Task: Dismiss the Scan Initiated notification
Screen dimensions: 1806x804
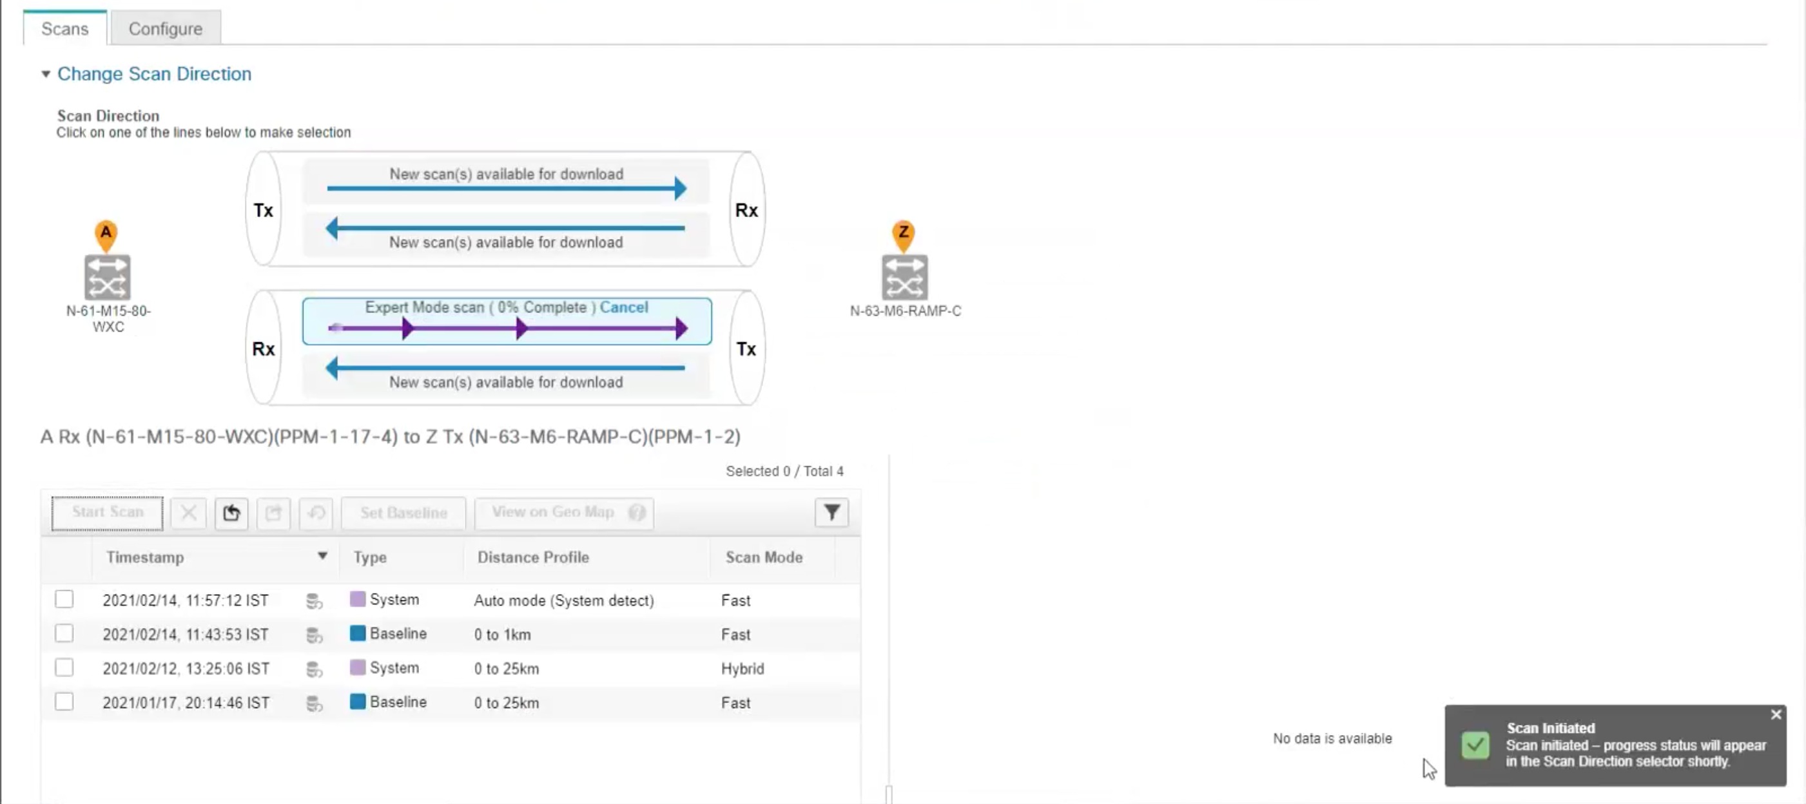Action: coord(1775,714)
